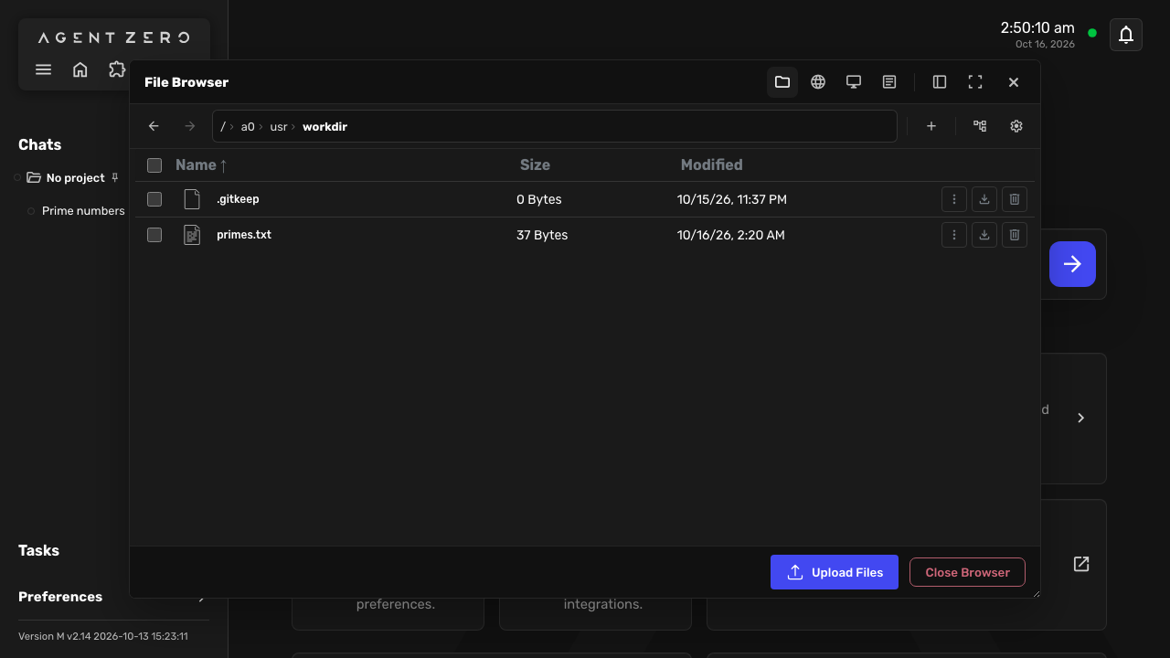This screenshot has height=658, width=1170.
Task: Open more options for primes.txt
Action: [x=954, y=235]
